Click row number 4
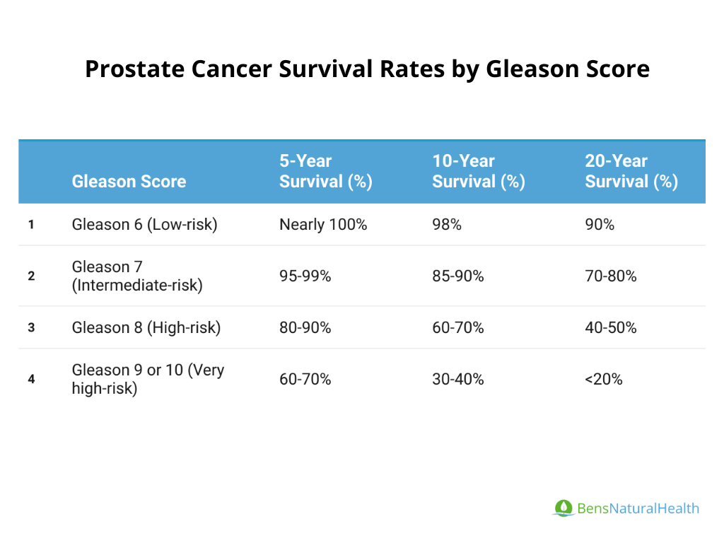This screenshot has height=543, width=724. click(x=31, y=379)
